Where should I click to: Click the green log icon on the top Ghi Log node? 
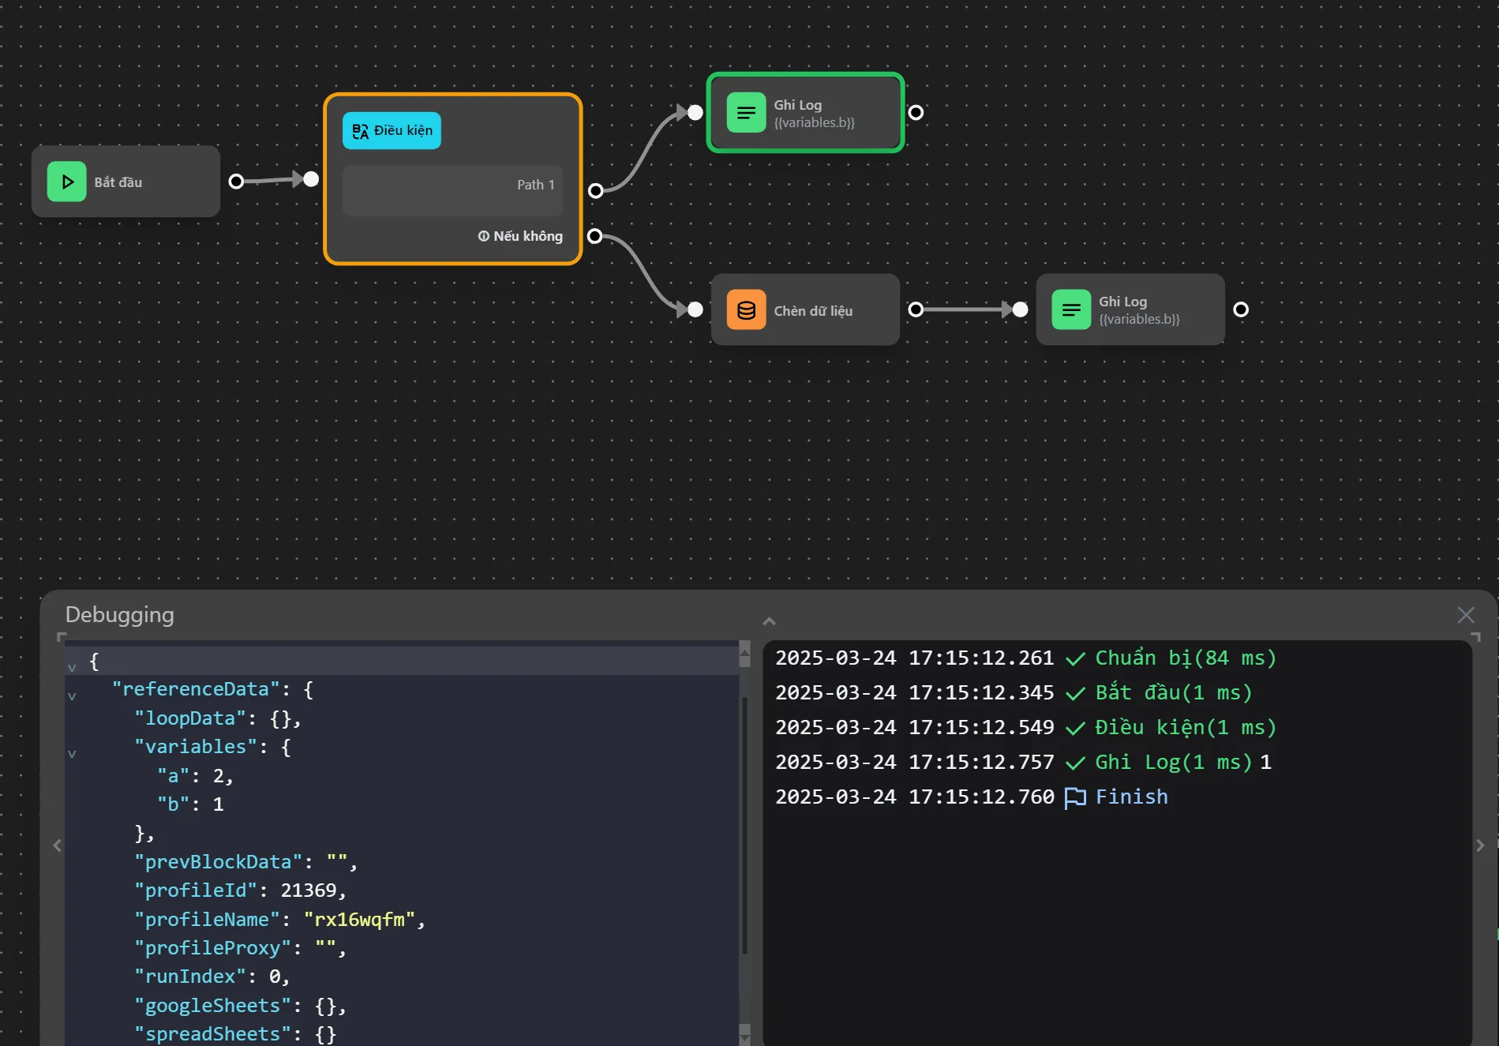pyautogui.click(x=746, y=112)
